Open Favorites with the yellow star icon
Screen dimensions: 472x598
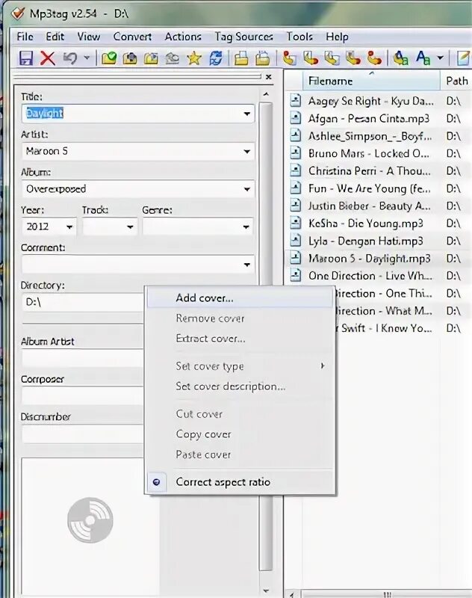194,58
